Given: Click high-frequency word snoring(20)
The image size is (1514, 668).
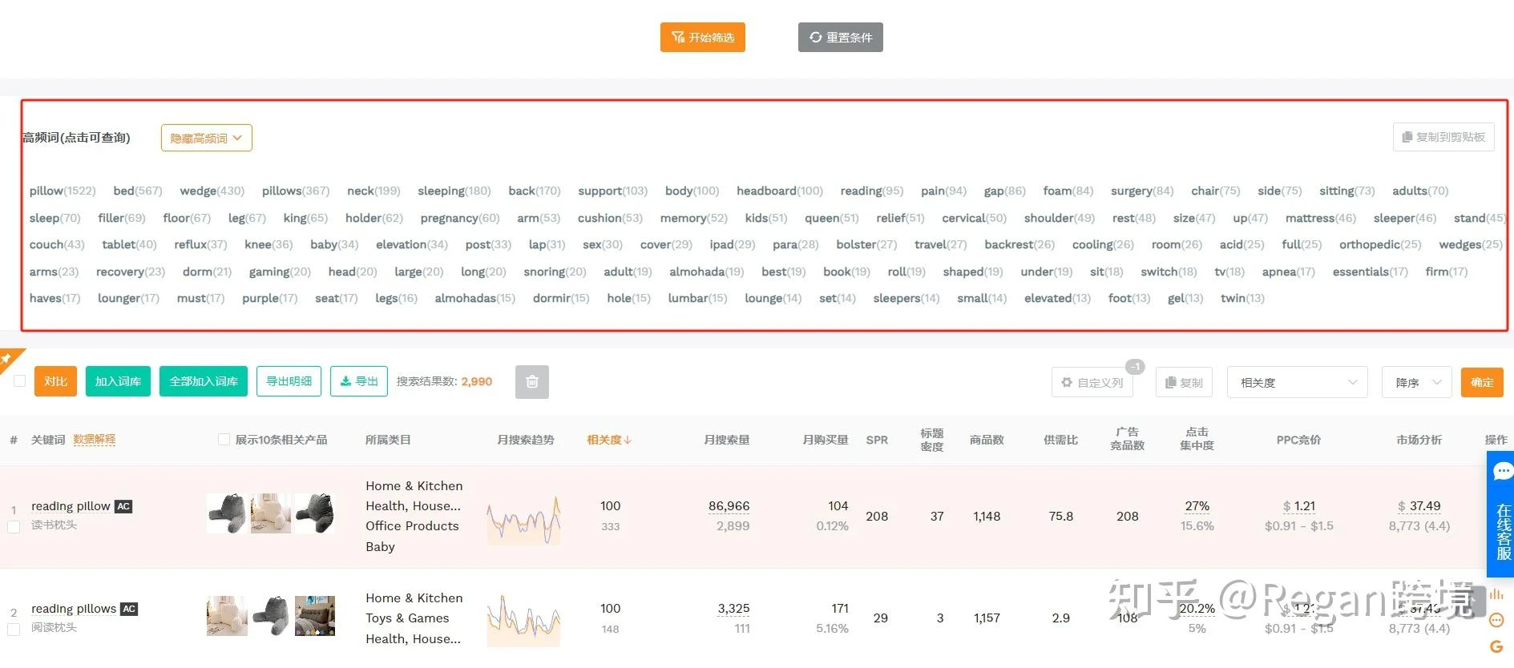Looking at the screenshot, I should [555, 272].
